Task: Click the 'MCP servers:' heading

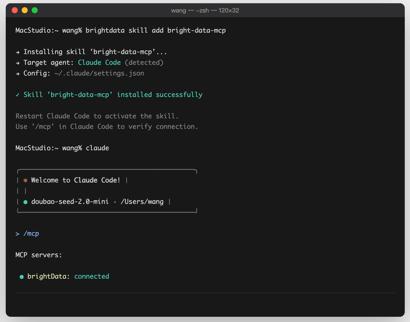Action: tap(39, 255)
